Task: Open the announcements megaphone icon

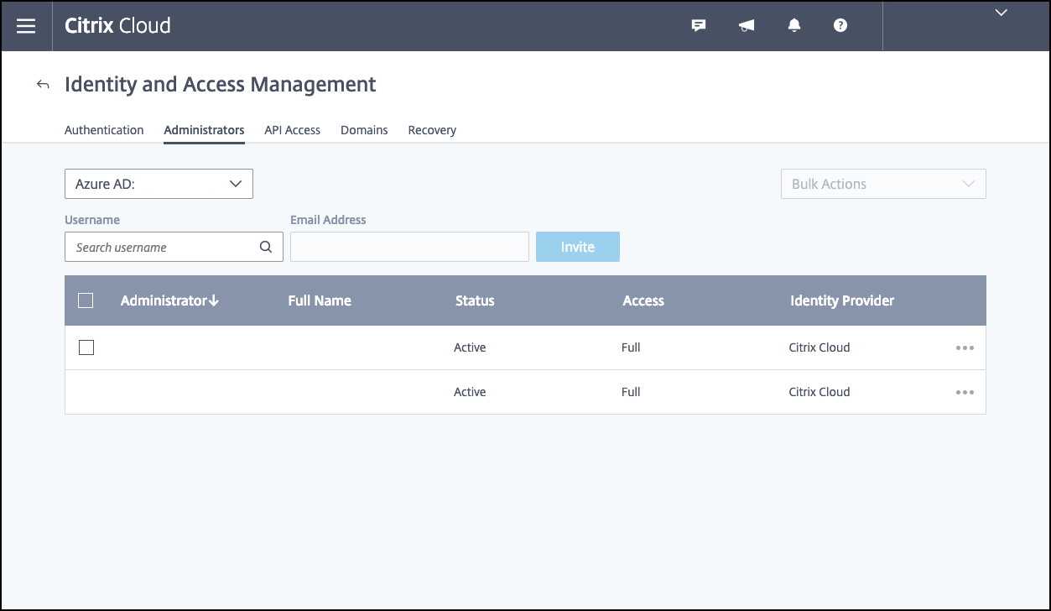Action: (747, 26)
